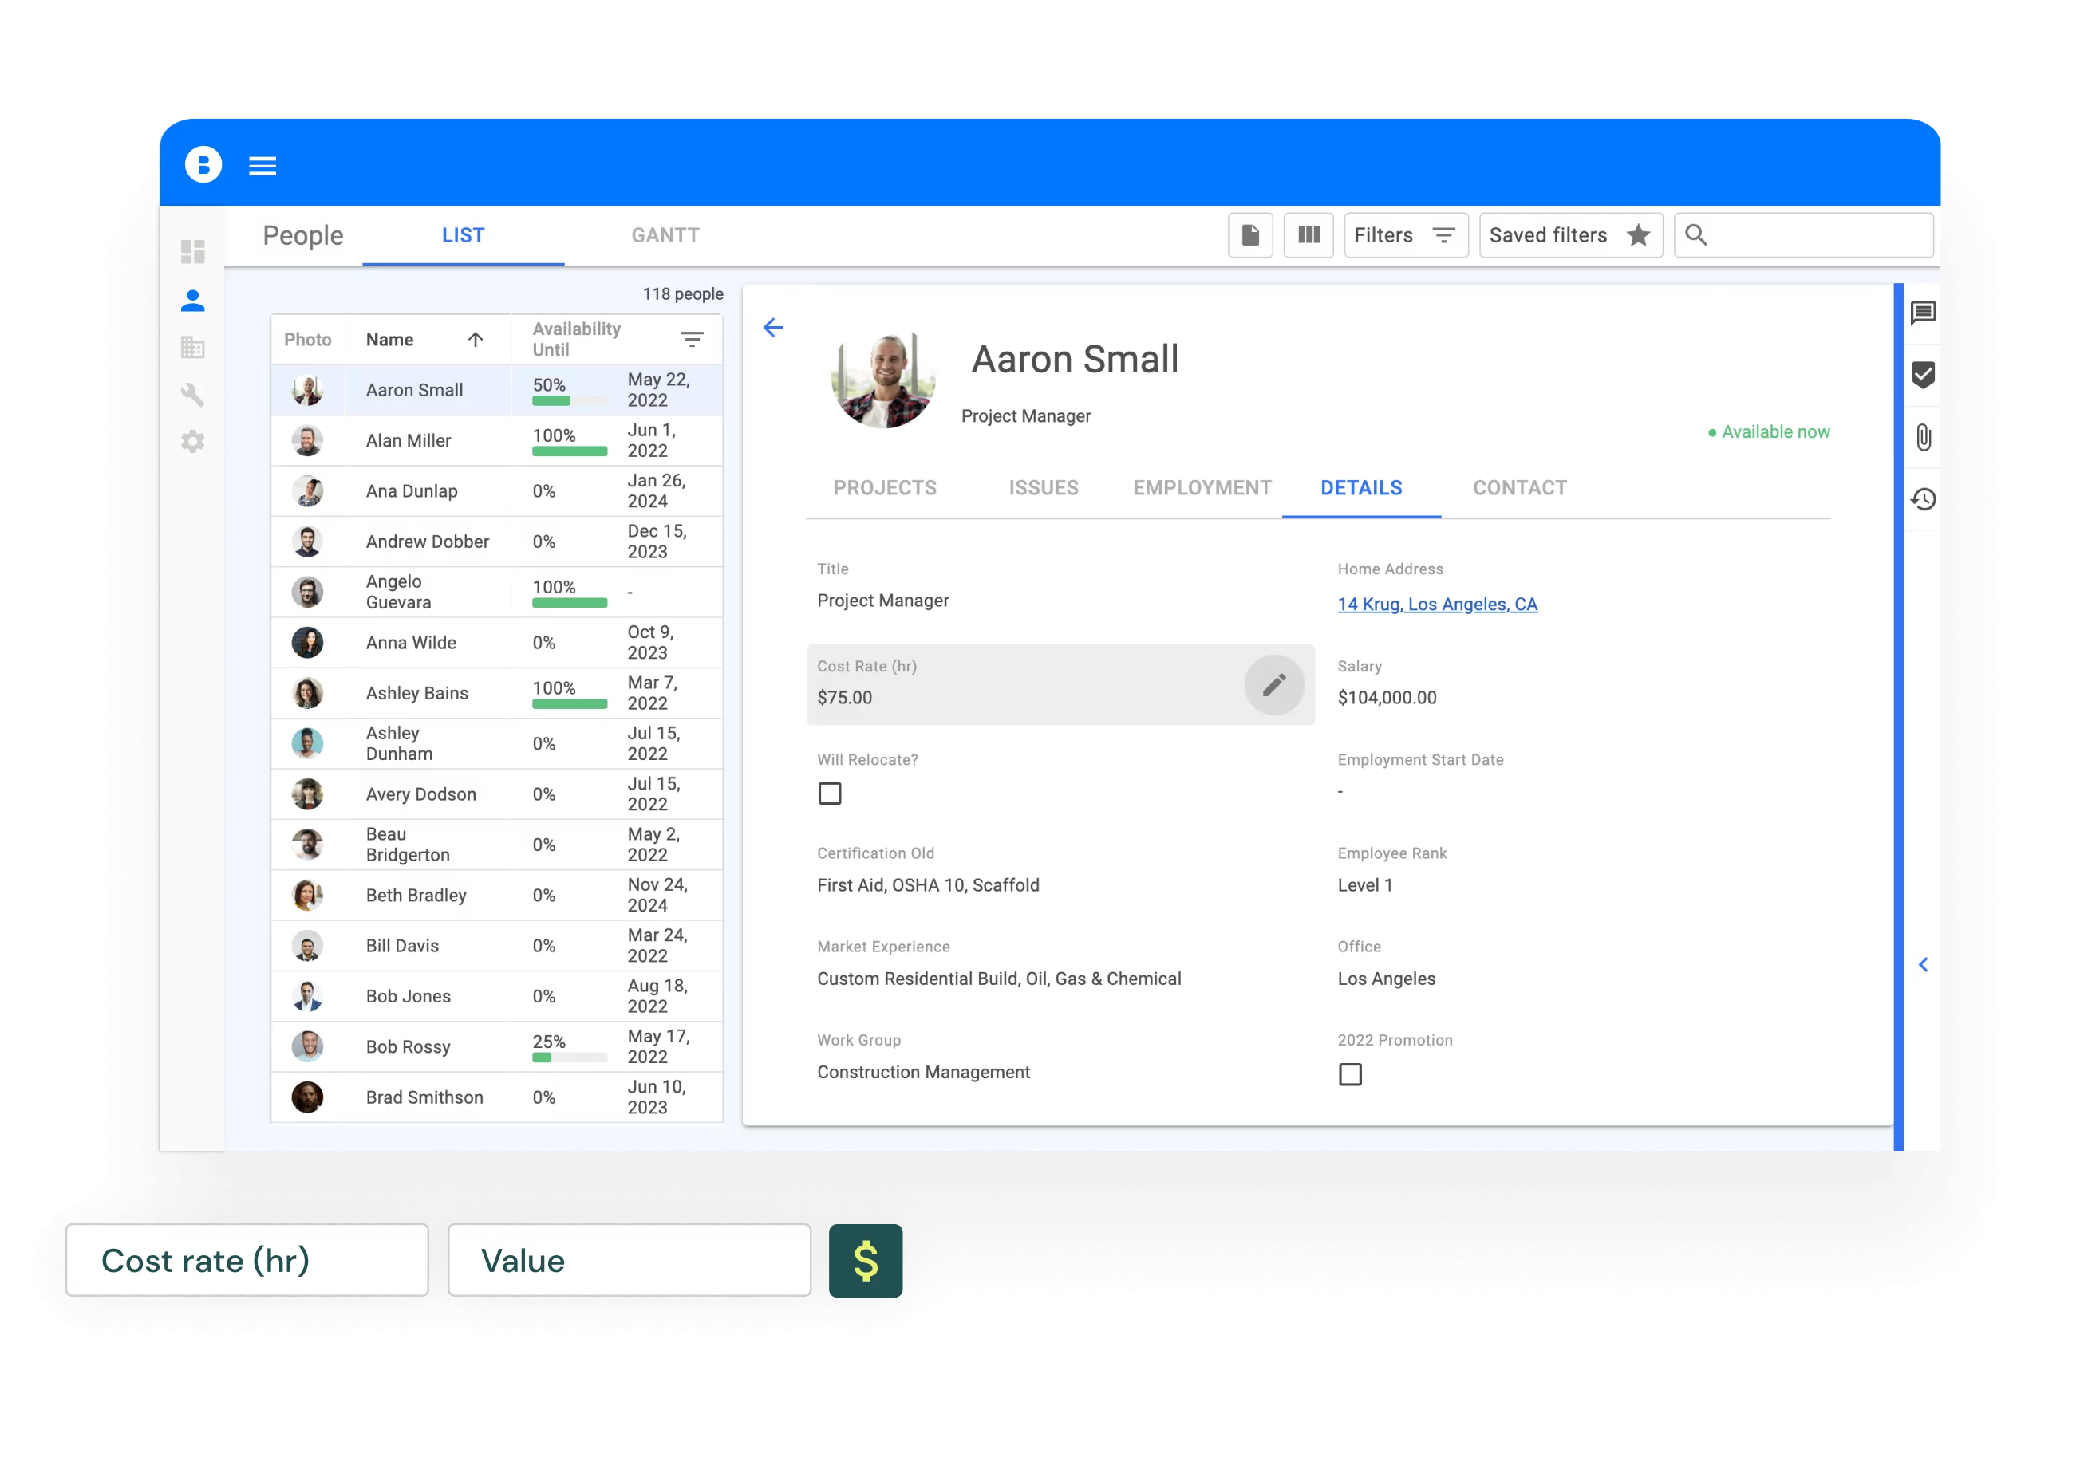Click the back arrow beside Aaron Small
Screen dimensions: 2088x1469
(773, 327)
